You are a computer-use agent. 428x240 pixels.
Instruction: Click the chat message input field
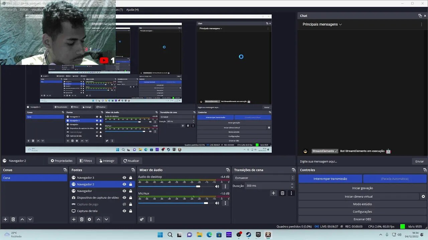click(354, 161)
